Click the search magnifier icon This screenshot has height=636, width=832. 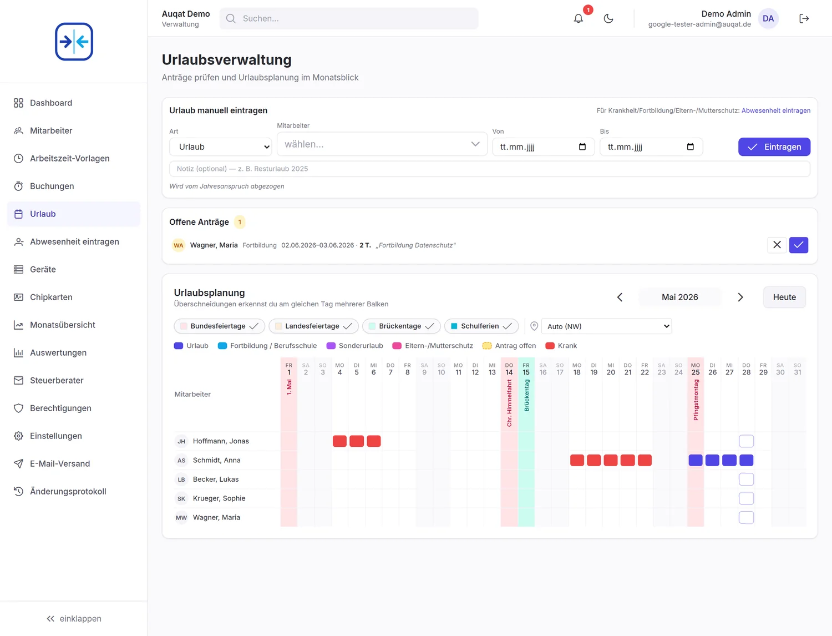(231, 18)
